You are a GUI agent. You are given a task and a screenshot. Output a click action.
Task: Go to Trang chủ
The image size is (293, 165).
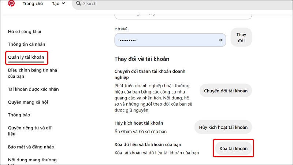33,4
